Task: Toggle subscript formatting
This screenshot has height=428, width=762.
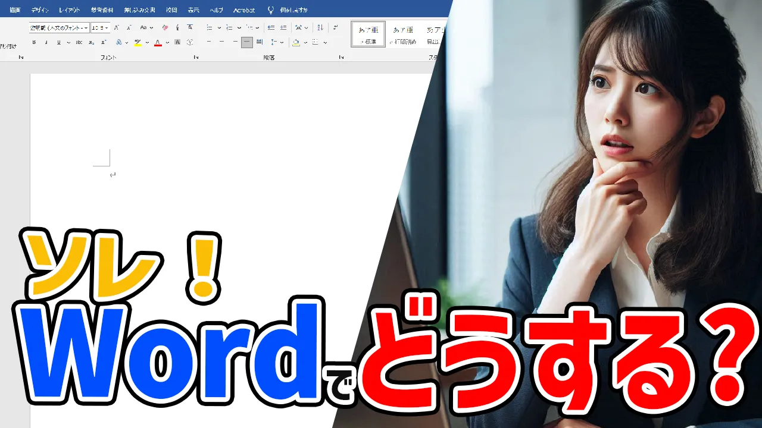Action: click(x=90, y=42)
